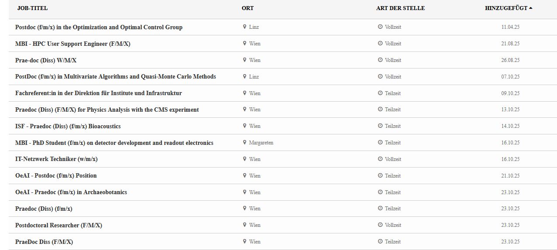This screenshot has width=557, height=250.
Task: Sort the list by Job-Titel column header
Action: (32, 8)
